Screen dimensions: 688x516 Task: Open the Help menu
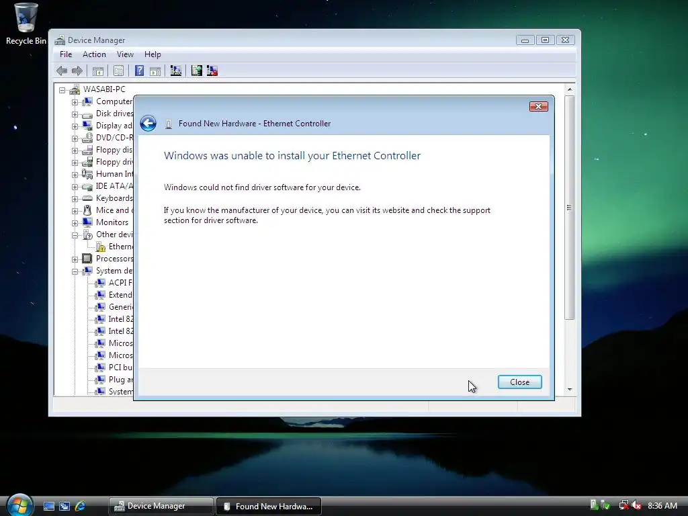point(153,54)
